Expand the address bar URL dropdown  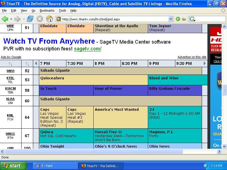[x=171, y=19]
